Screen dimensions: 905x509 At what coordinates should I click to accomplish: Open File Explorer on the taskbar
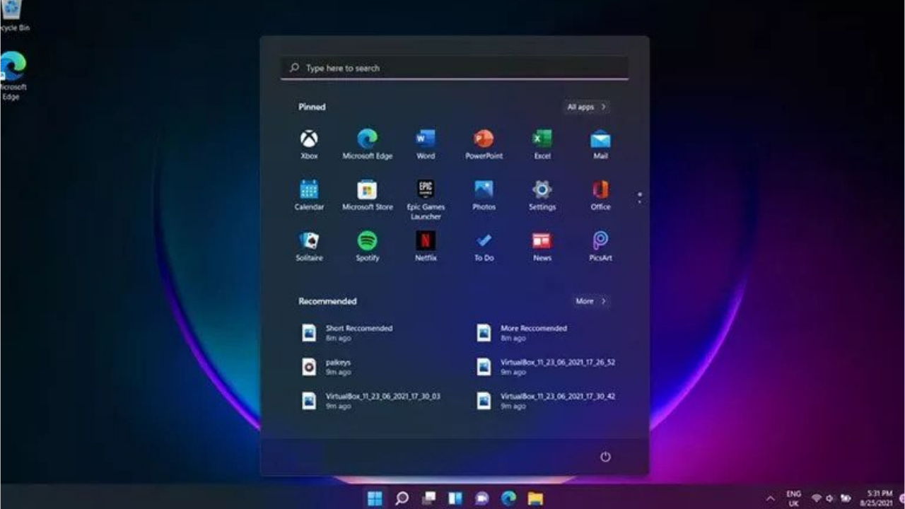pyautogui.click(x=535, y=498)
